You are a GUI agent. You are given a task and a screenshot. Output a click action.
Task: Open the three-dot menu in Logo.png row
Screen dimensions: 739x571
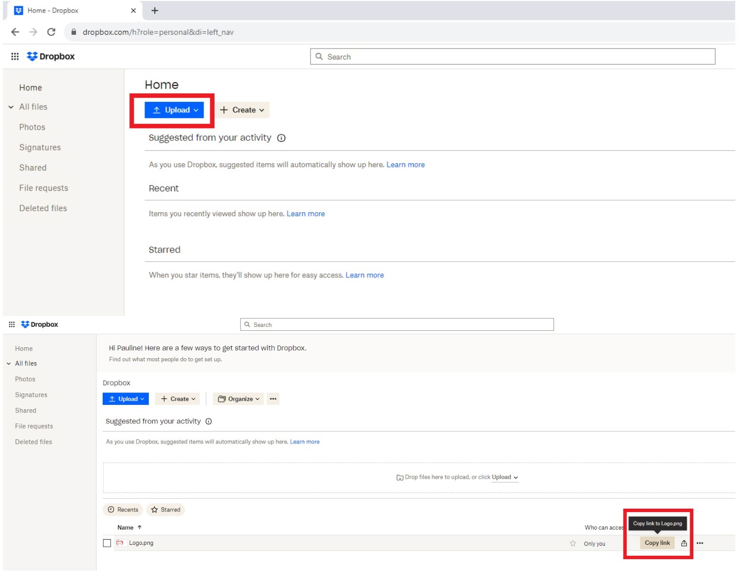click(700, 543)
